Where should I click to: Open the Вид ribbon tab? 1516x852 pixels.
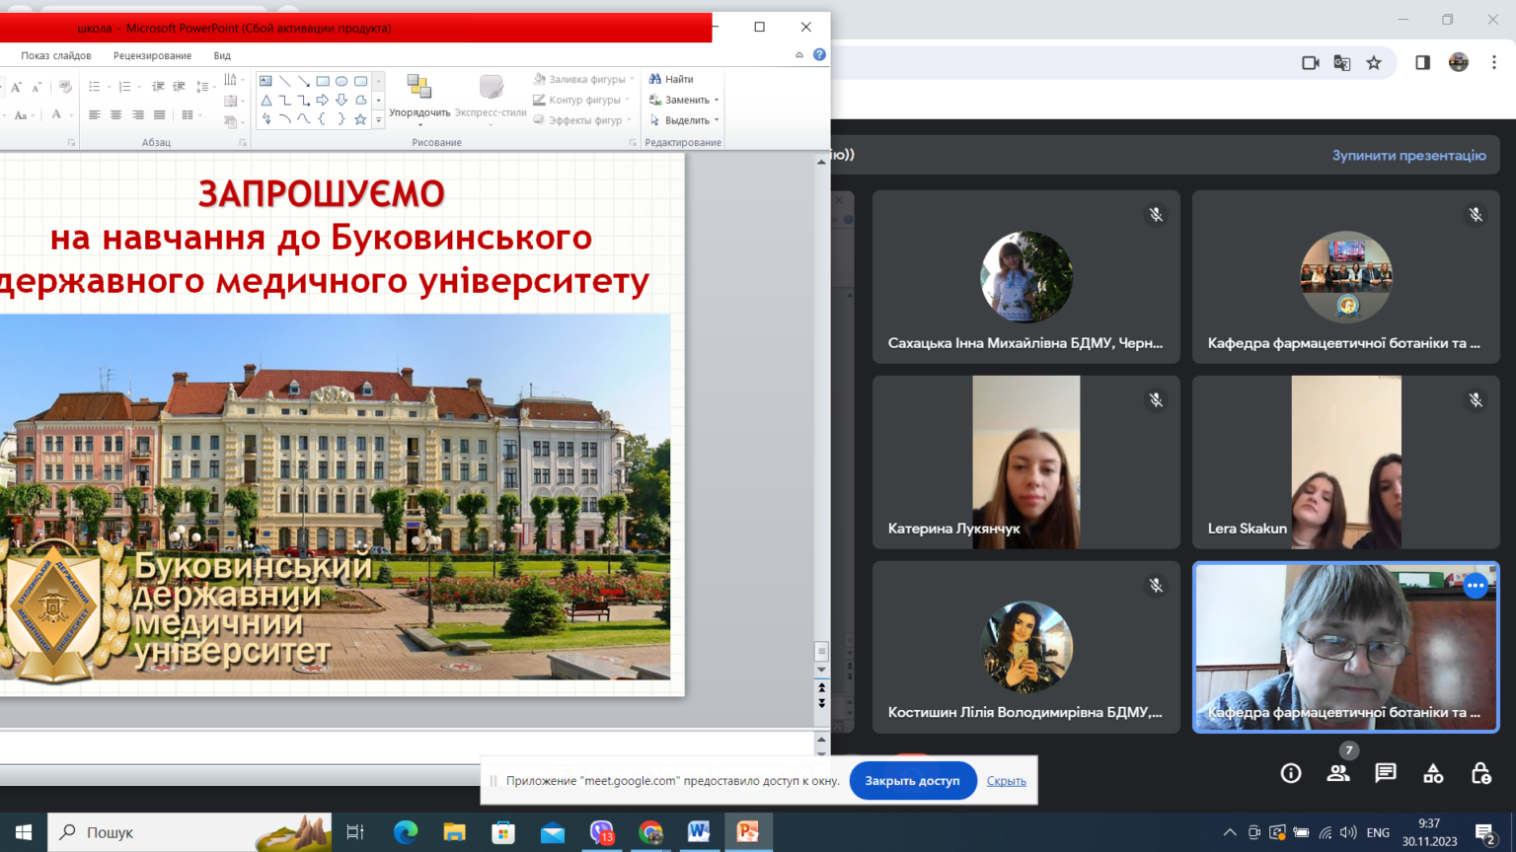[222, 55]
